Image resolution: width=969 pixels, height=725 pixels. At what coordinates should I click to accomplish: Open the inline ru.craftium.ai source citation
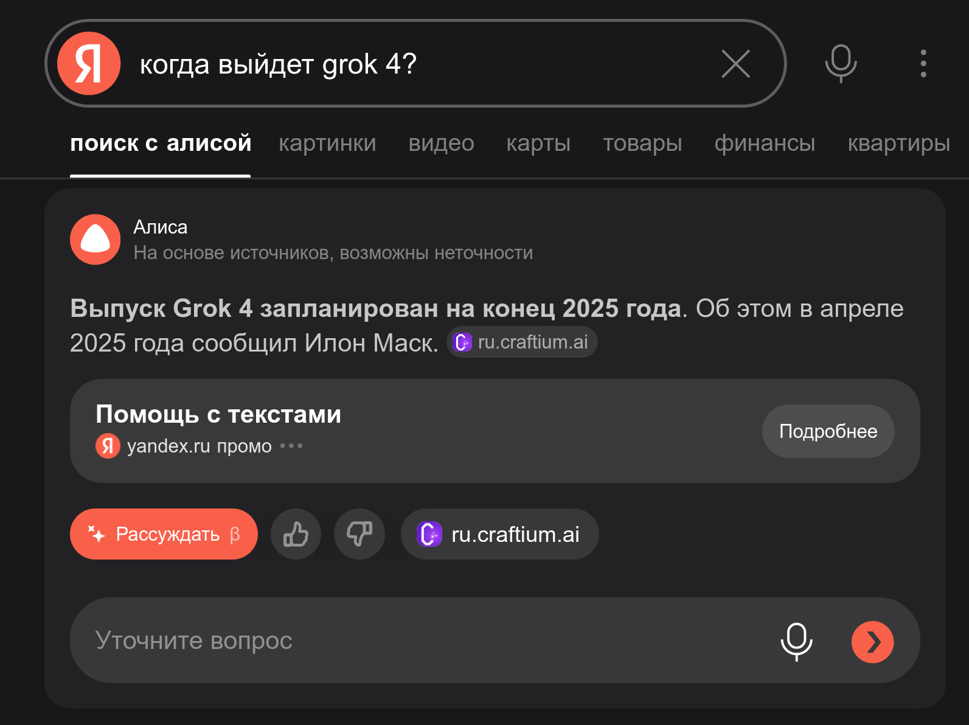point(522,342)
